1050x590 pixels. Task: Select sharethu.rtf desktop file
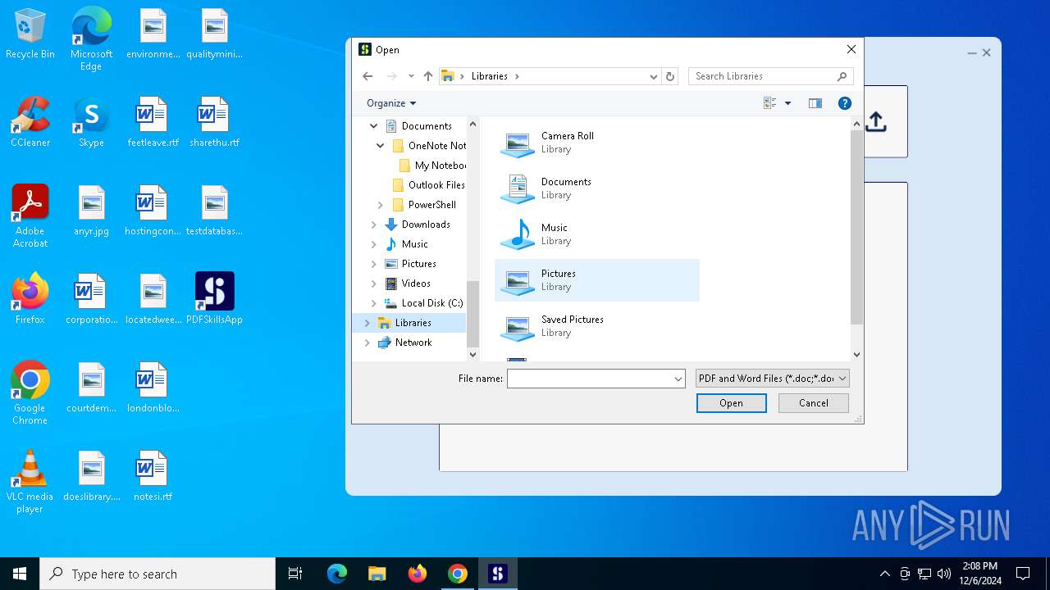pyautogui.click(x=214, y=123)
